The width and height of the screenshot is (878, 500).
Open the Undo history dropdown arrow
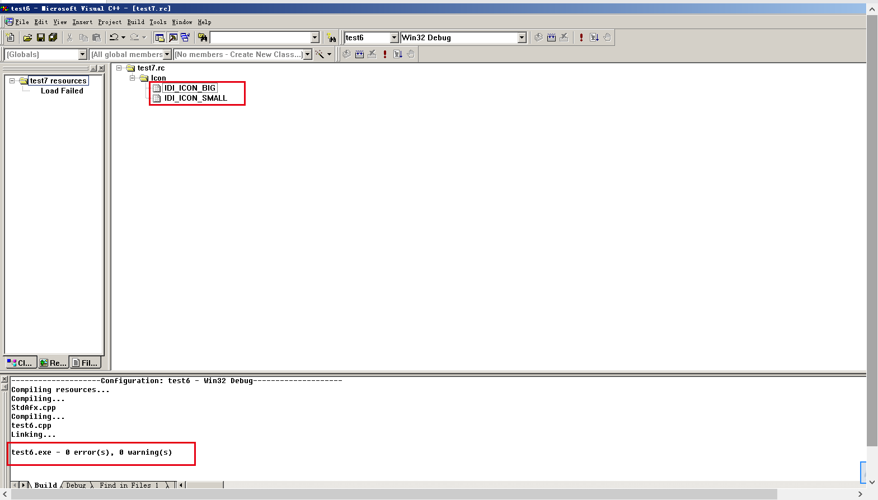coord(123,37)
